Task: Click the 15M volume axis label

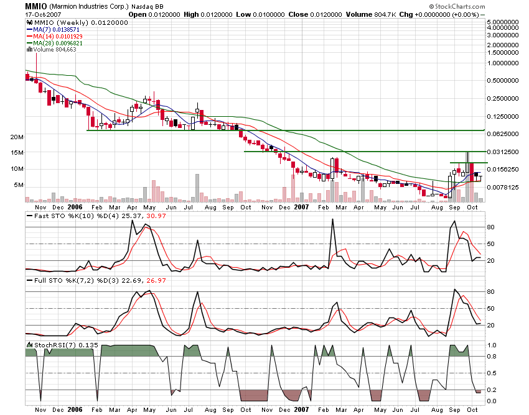Action: pos(17,153)
